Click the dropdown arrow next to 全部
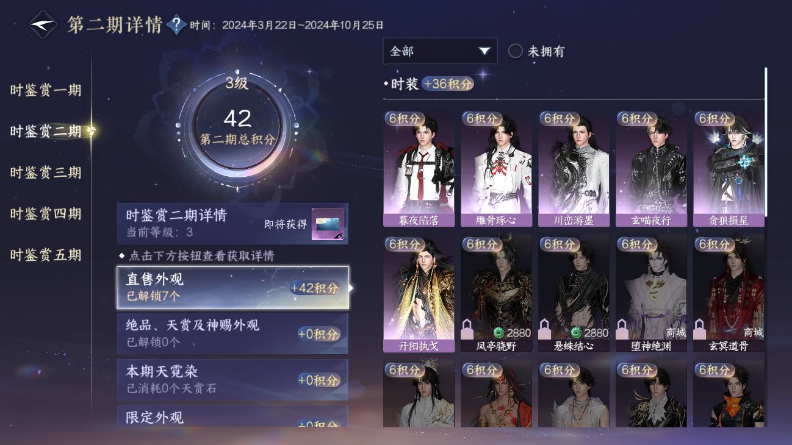 click(x=484, y=51)
